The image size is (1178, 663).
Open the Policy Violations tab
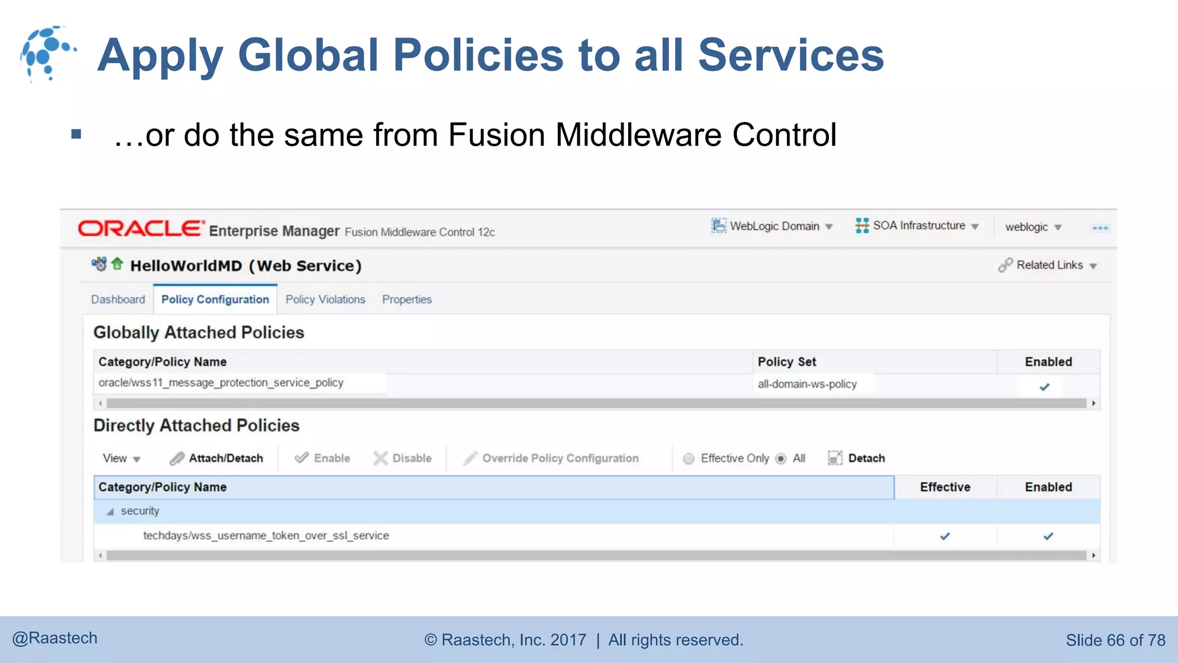[x=326, y=299]
